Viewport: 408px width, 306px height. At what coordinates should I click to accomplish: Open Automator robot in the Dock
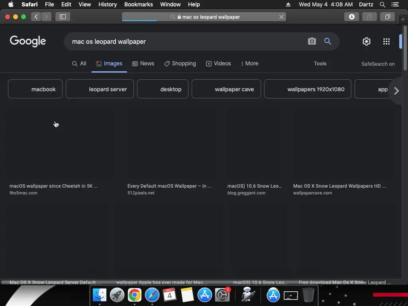(247, 294)
